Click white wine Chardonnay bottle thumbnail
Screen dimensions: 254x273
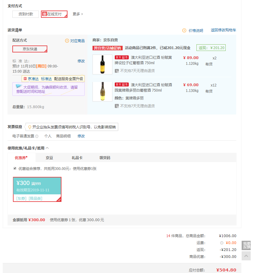(102, 92)
